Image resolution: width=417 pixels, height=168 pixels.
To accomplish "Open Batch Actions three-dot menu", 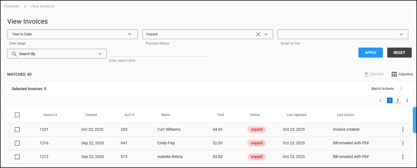I will click(401, 89).
